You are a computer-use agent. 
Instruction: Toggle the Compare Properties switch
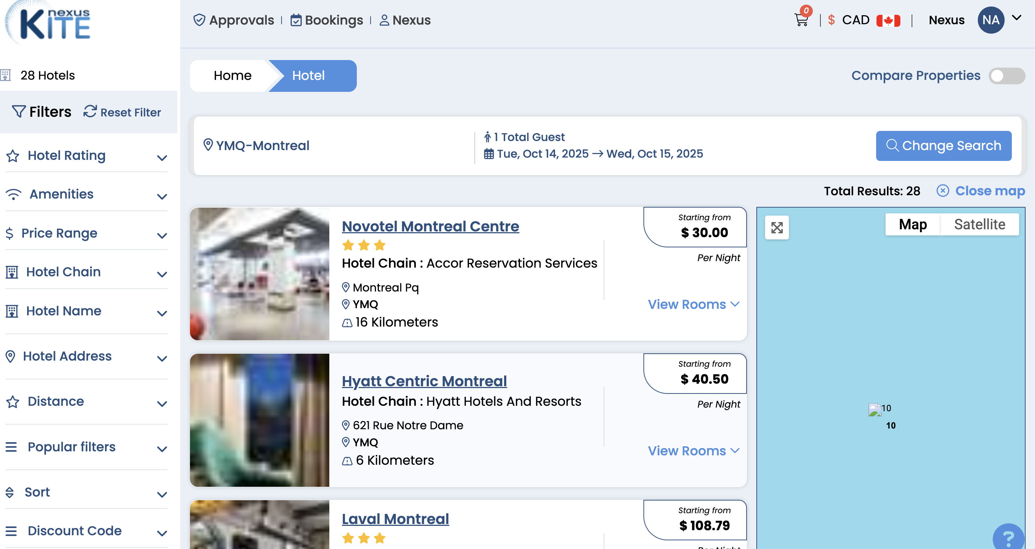tap(1006, 76)
